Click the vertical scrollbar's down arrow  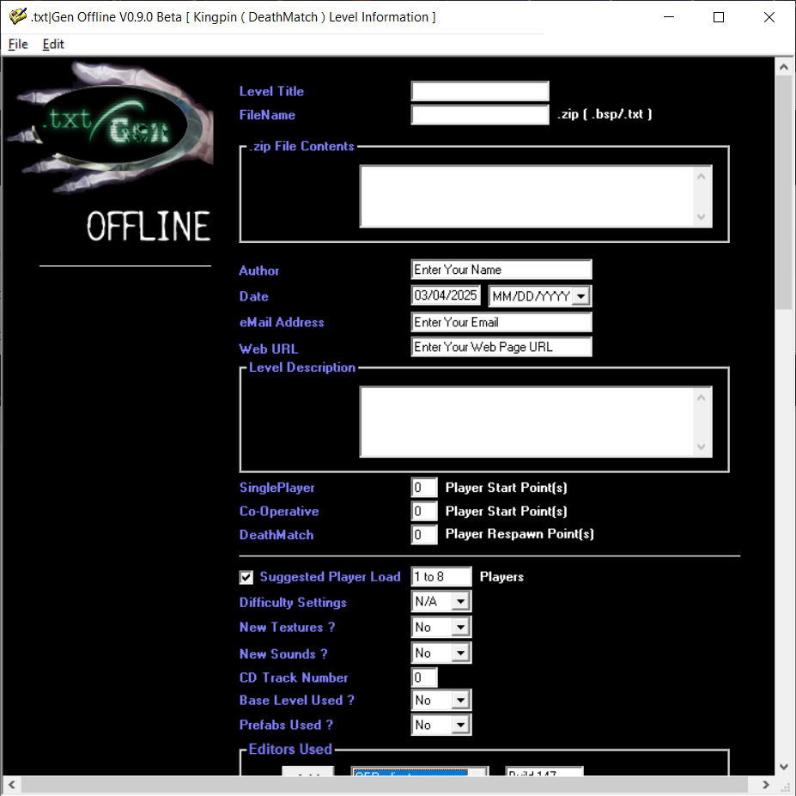[783, 766]
